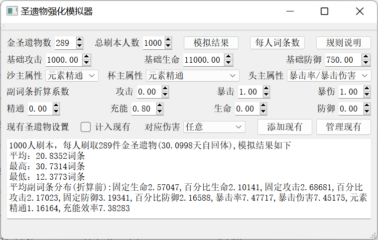Decrease 生命 coefficient down arrow

tap(263, 112)
